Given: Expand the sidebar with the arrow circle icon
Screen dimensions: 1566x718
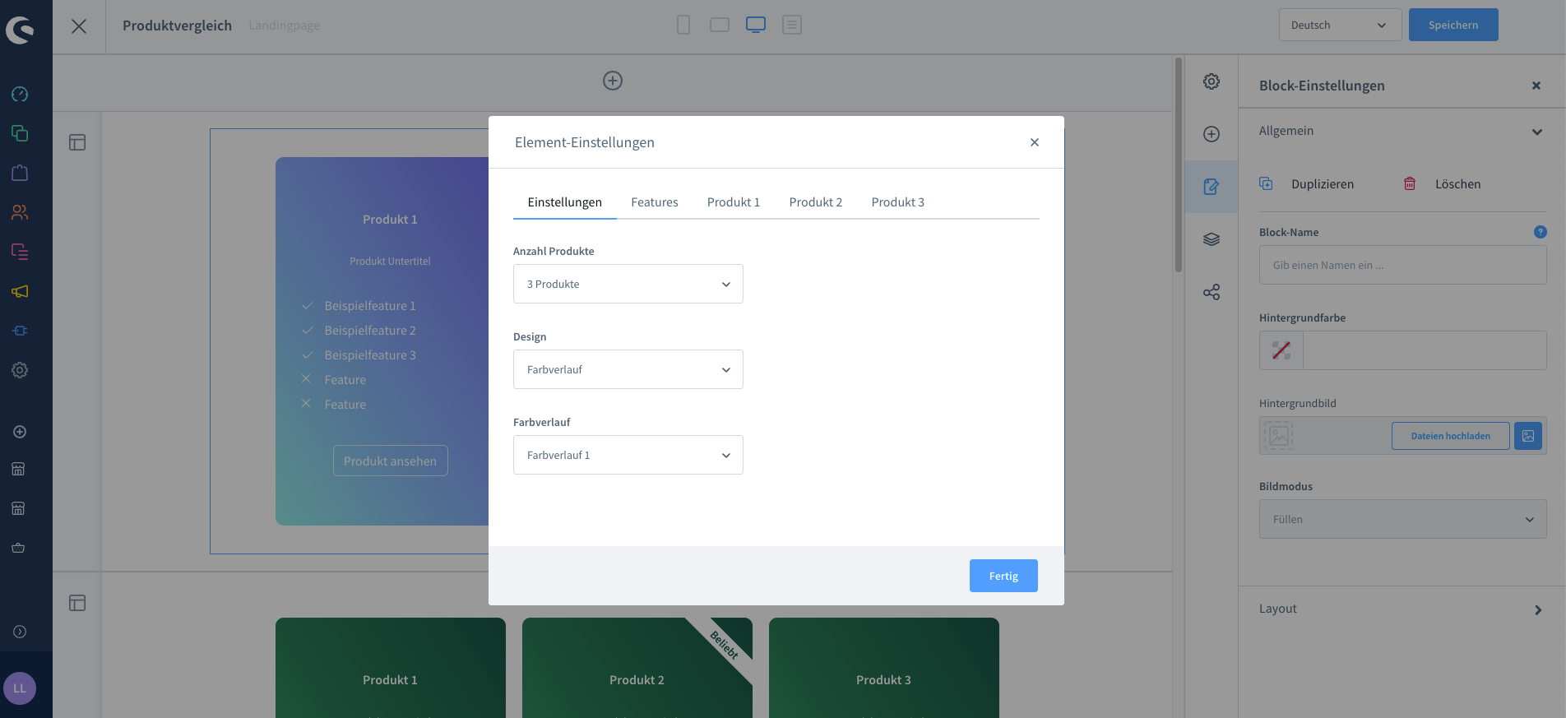Looking at the screenshot, I should pos(20,632).
